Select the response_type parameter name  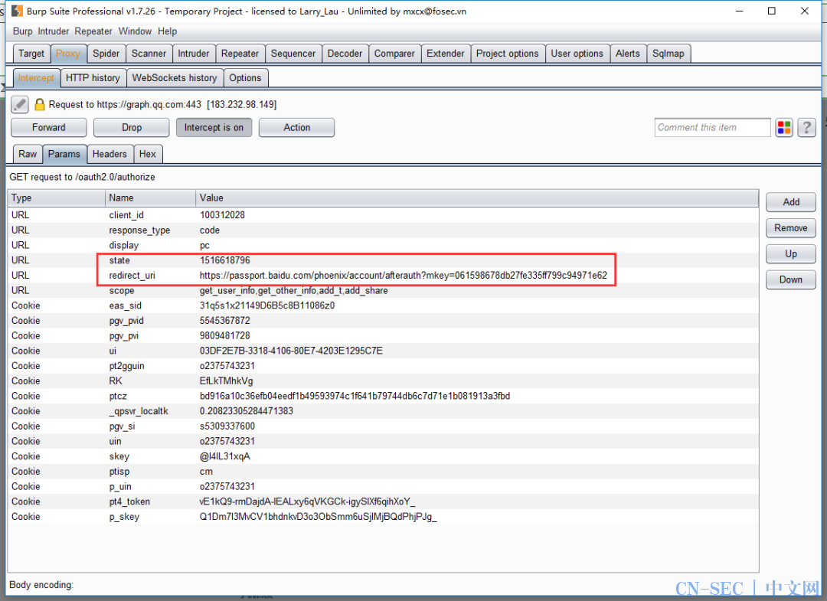[139, 230]
